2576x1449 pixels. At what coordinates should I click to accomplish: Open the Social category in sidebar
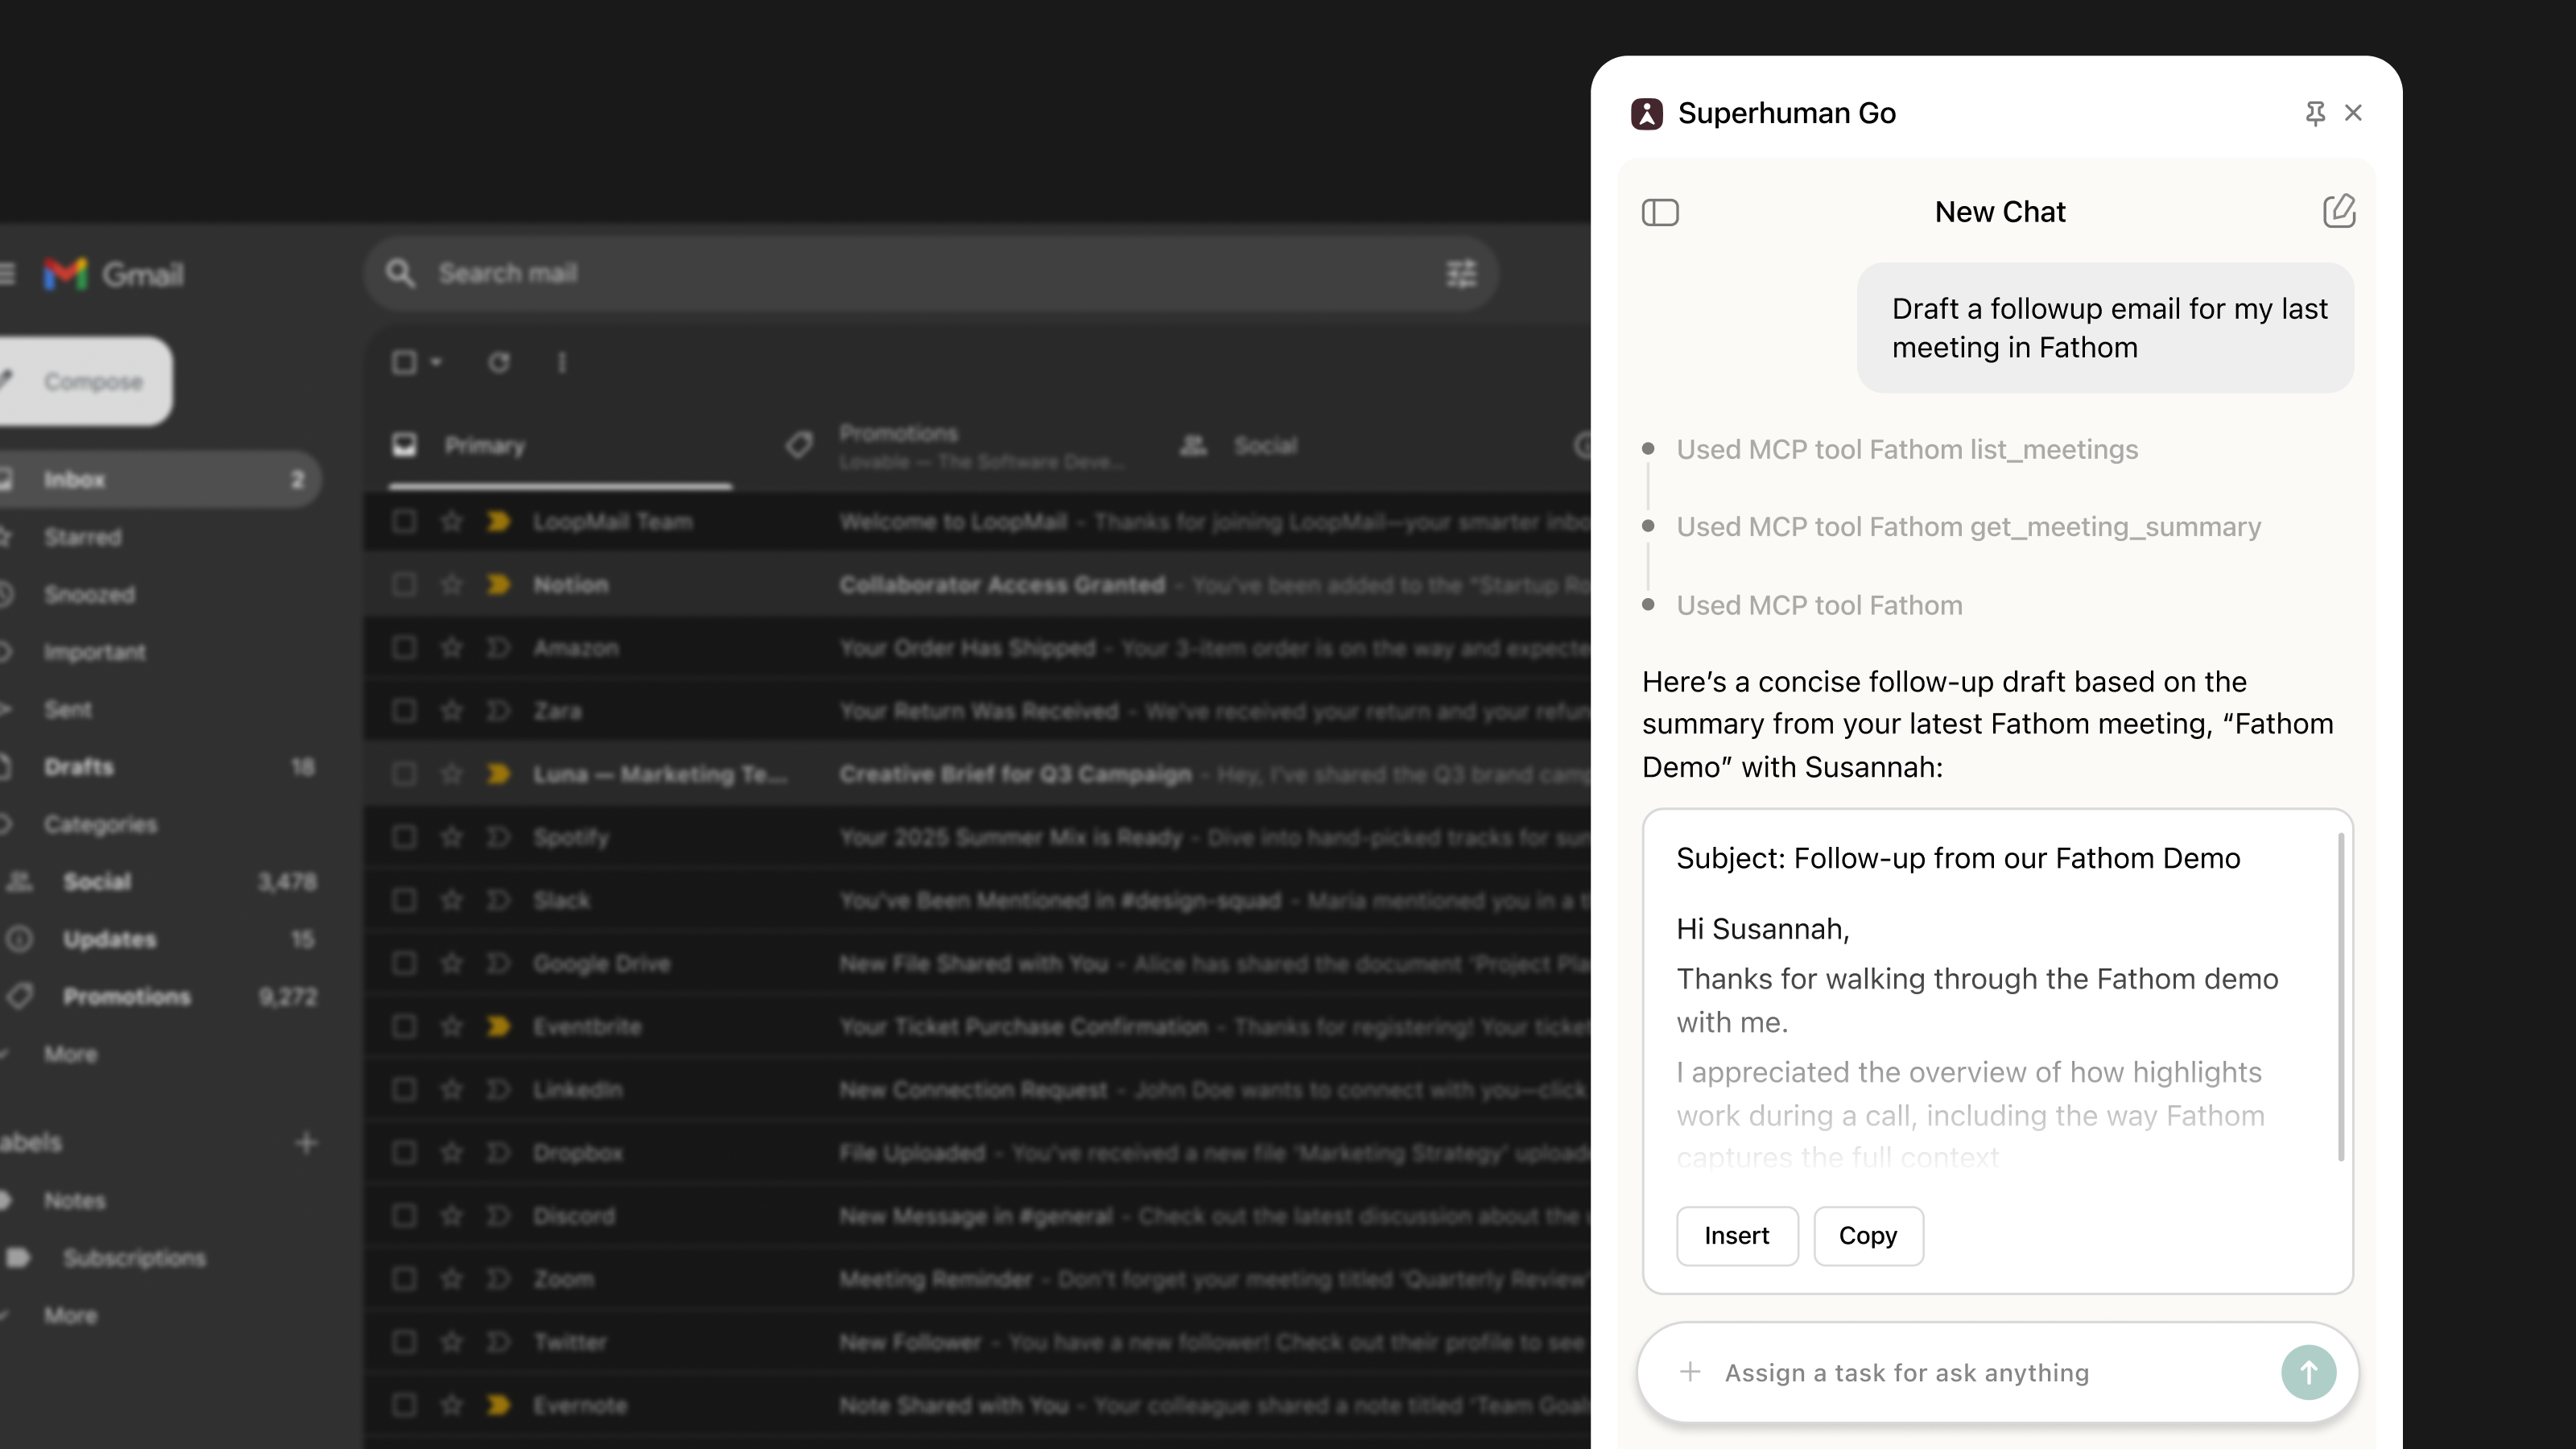point(97,882)
